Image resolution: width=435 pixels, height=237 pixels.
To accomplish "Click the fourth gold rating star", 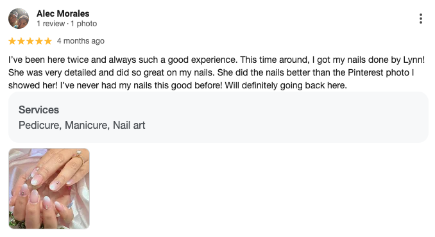I will click(x=39, y=41).
